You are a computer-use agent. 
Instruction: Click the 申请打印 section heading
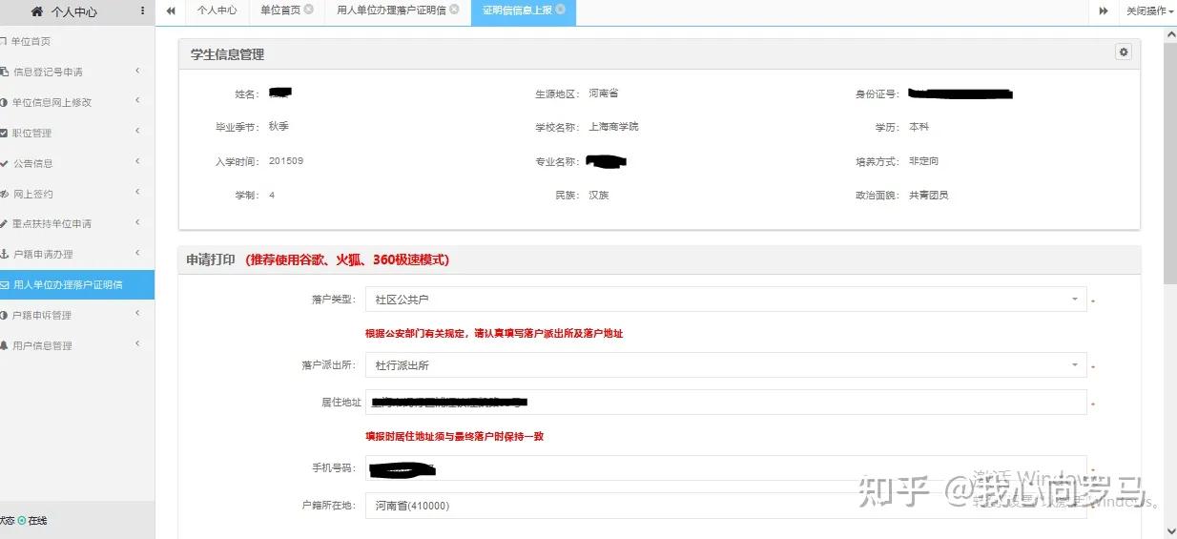pos(210,259)
